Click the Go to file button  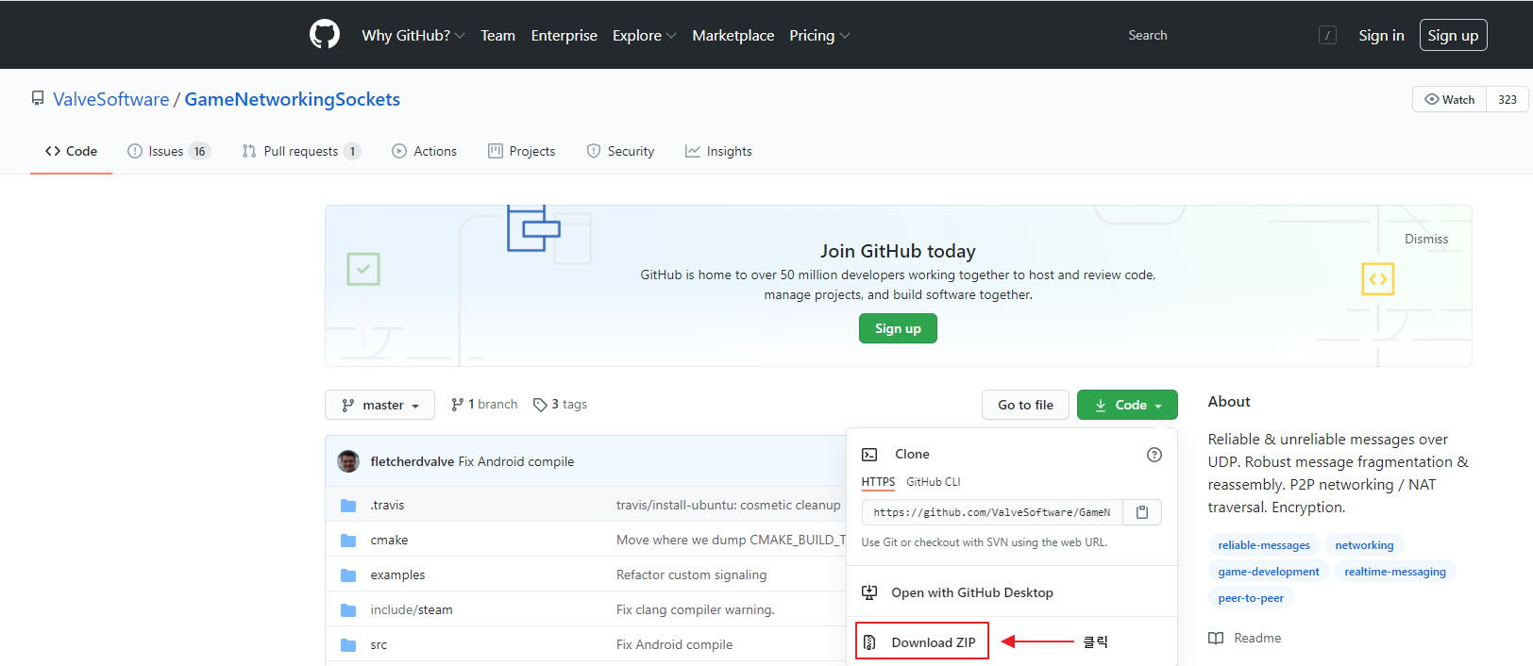pos(1025,405)
